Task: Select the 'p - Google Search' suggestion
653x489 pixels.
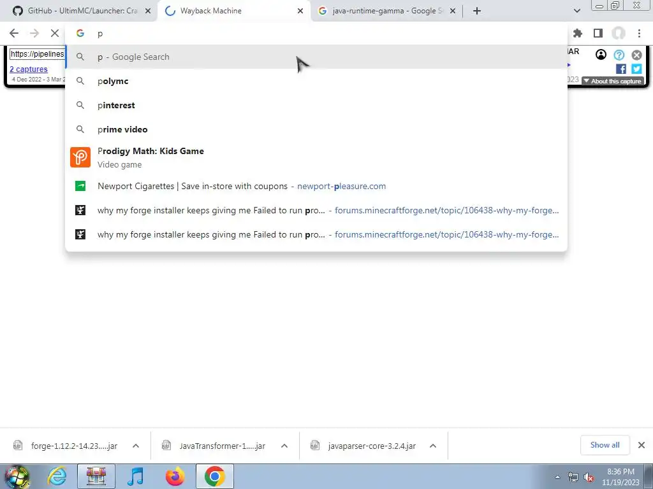Action: click(316, 57)
